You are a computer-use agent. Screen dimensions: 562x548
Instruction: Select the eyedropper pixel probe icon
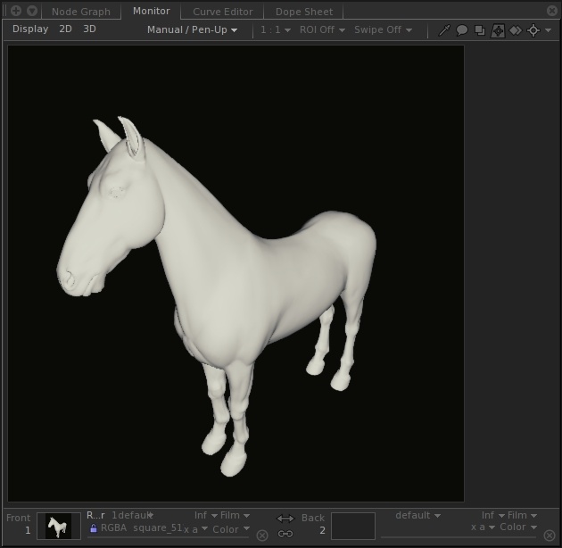coord(444,30)
